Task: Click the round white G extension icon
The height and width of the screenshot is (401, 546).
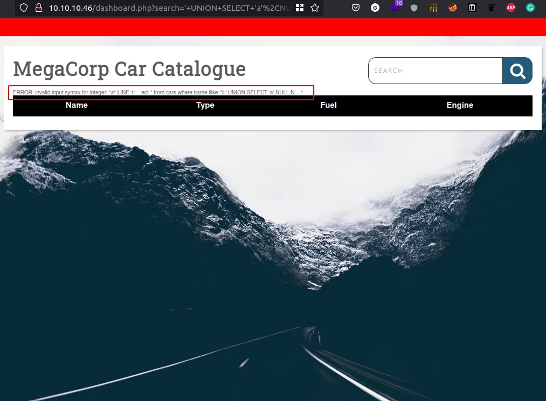Action: [375, 8]
